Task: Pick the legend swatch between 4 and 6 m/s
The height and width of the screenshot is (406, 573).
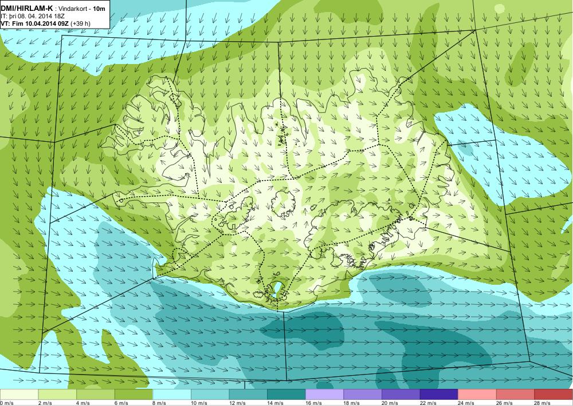Action: [x=95, y=395]
